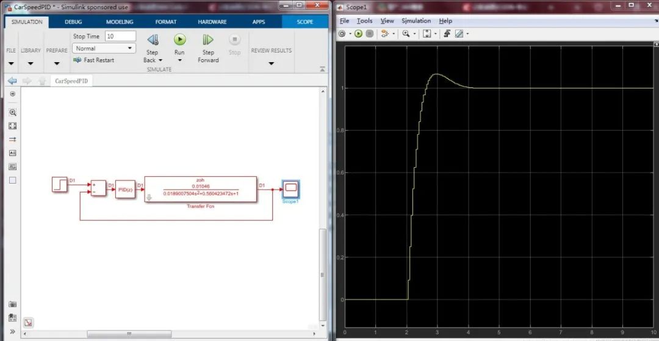The height and width of the screenshot is (341, 659).
Task: Click the Scope1 Stop button
Action: click(369, 34)
